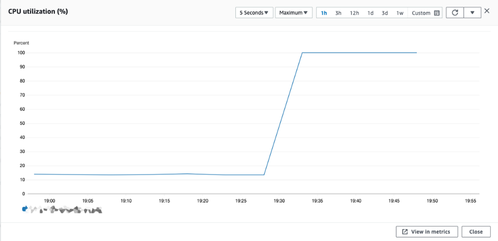Screen dimensions: 498x241
Task: Expand the 5 Seconds period dropdown
Action: (254, 13)
